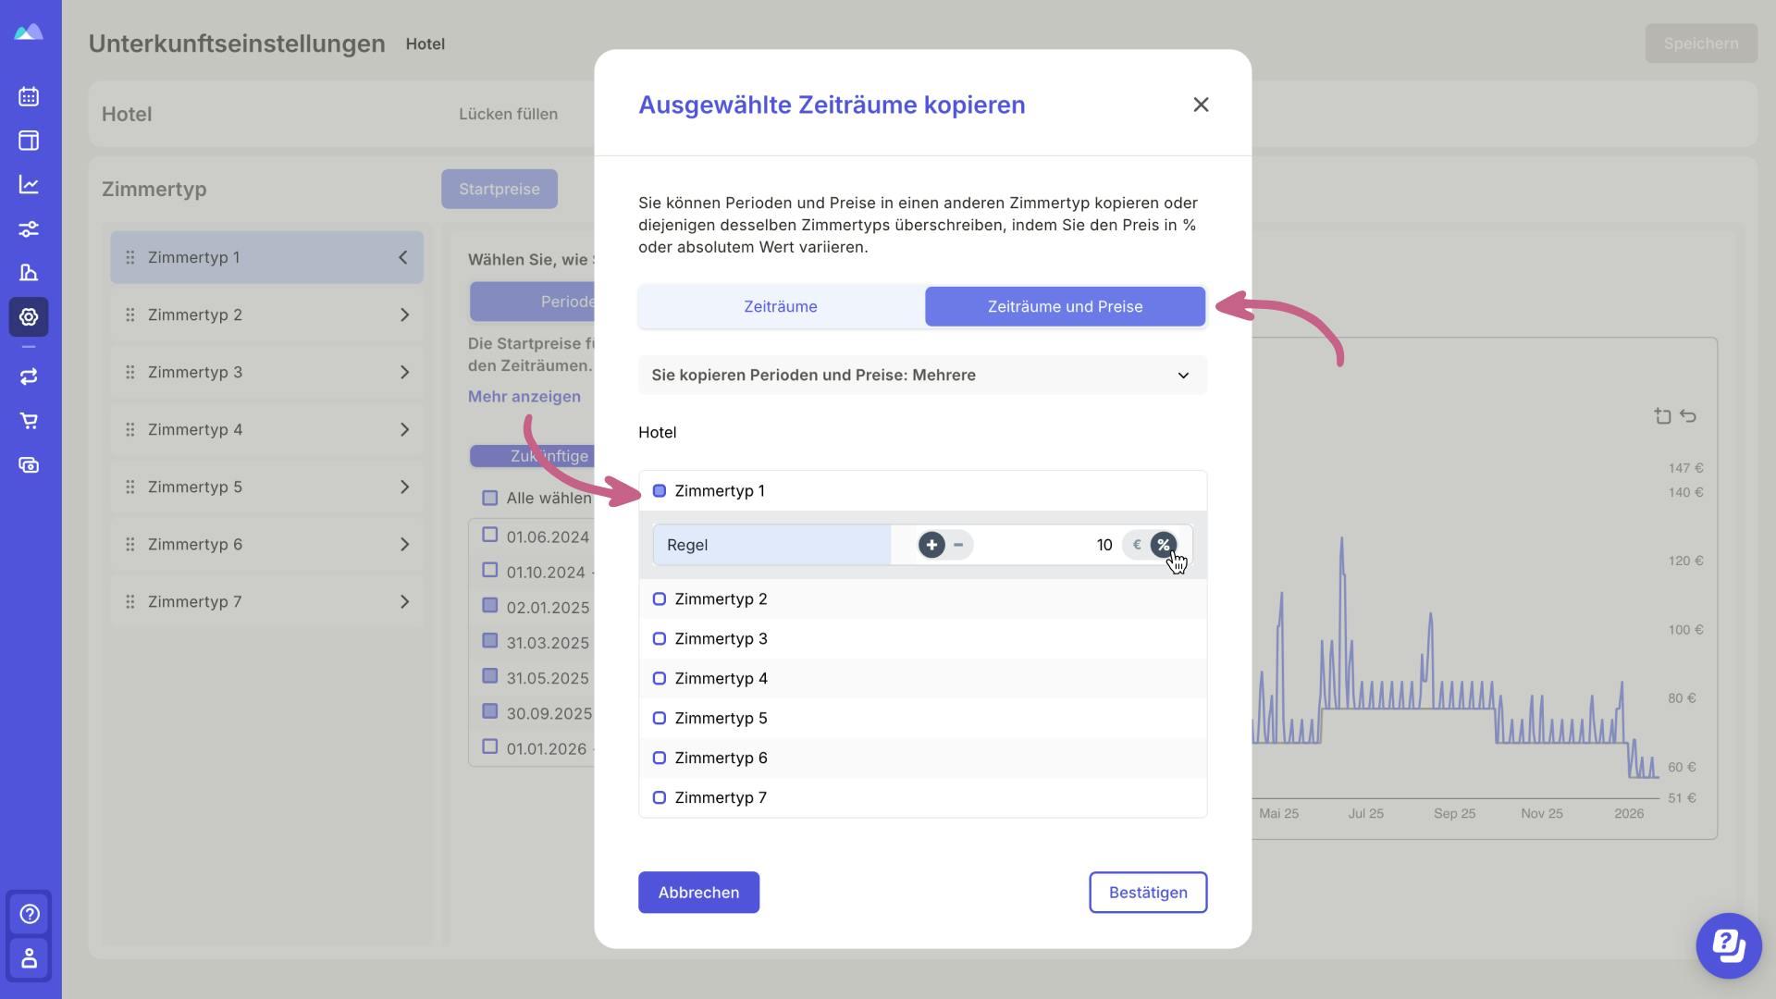Close the copy periods dialog
Viewport: 1776px width, 999px height.
point(1201,105)
